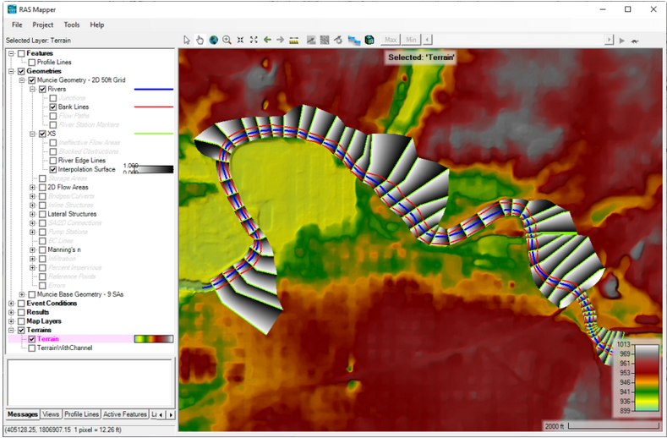Open the Tools menu
This screenshot has width=667, height=438.
point(72,25)
